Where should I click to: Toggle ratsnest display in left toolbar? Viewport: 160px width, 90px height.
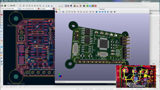pos(2,34)
